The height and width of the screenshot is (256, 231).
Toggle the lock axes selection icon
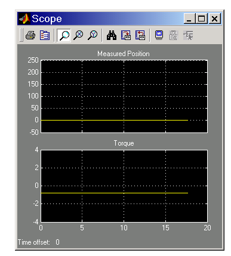tap(173, 35)
